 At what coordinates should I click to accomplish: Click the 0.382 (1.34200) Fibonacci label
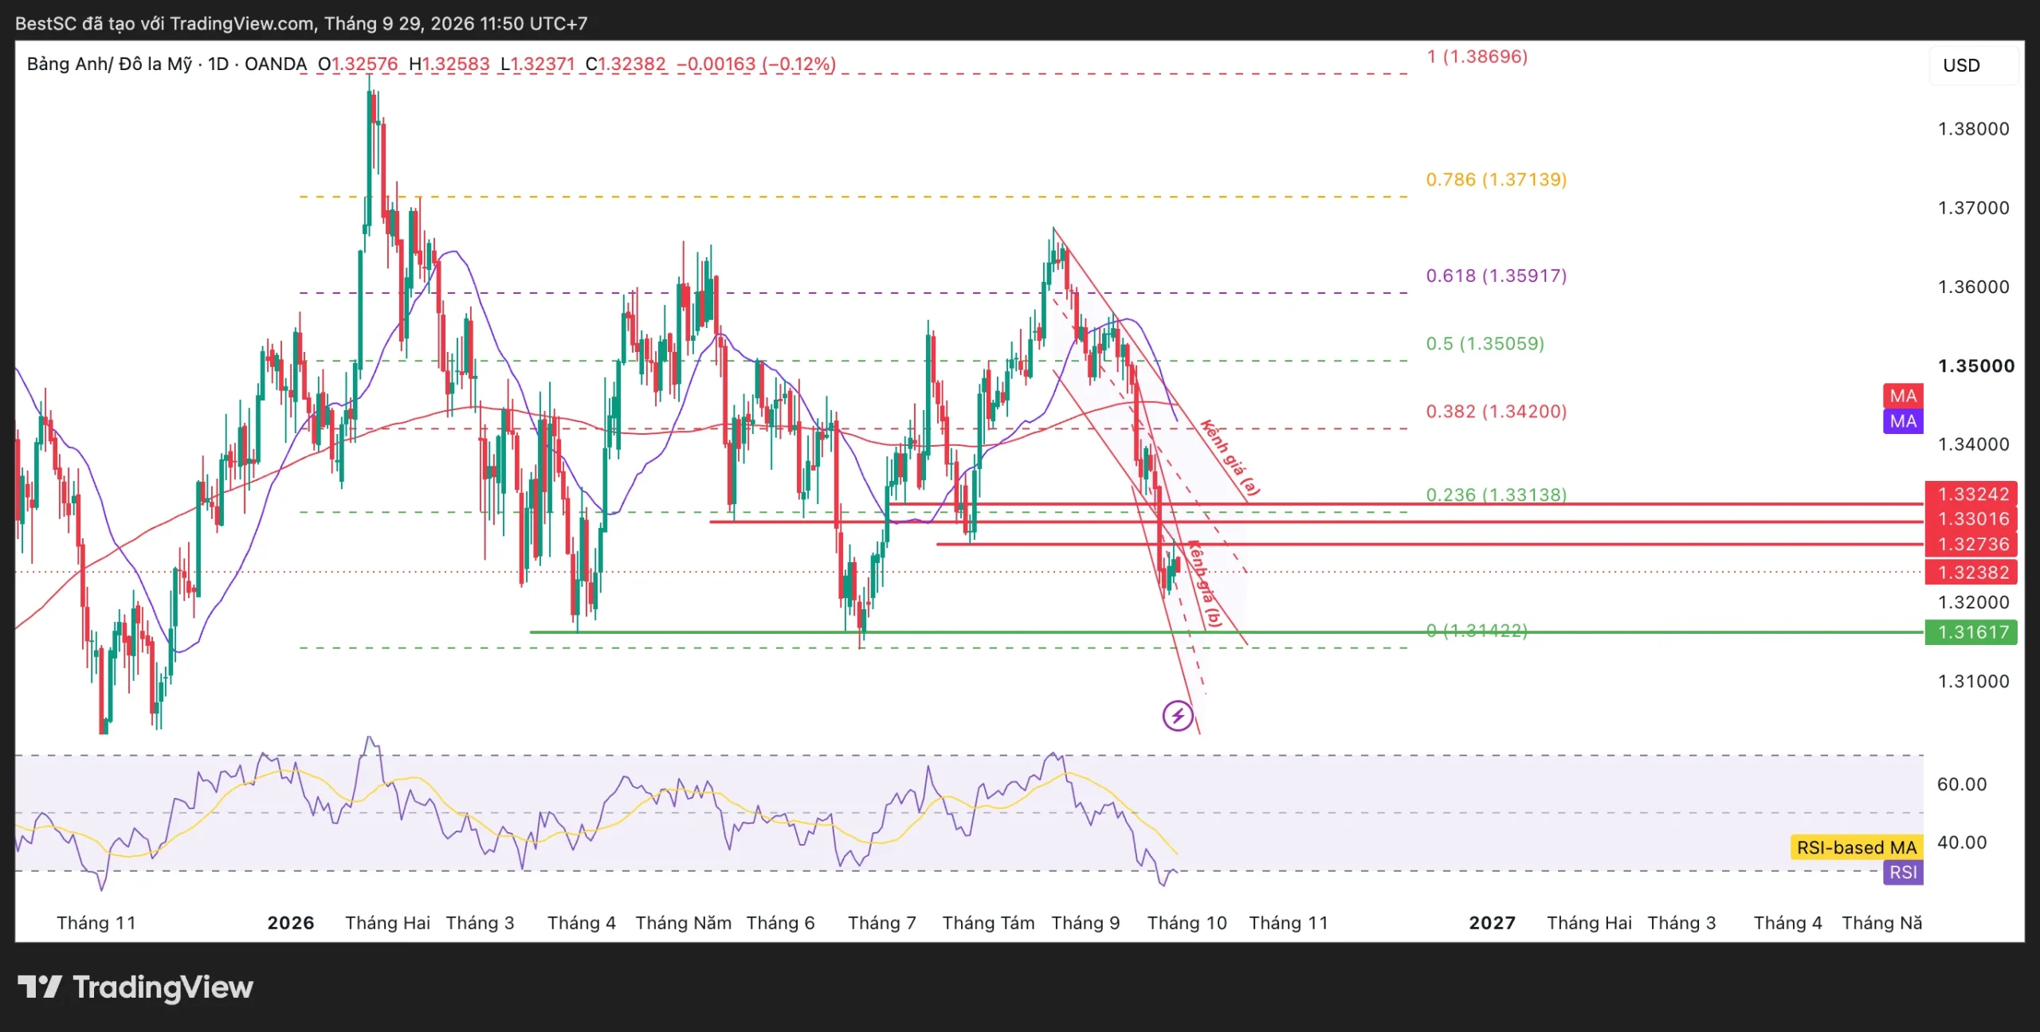[1496, 411]
